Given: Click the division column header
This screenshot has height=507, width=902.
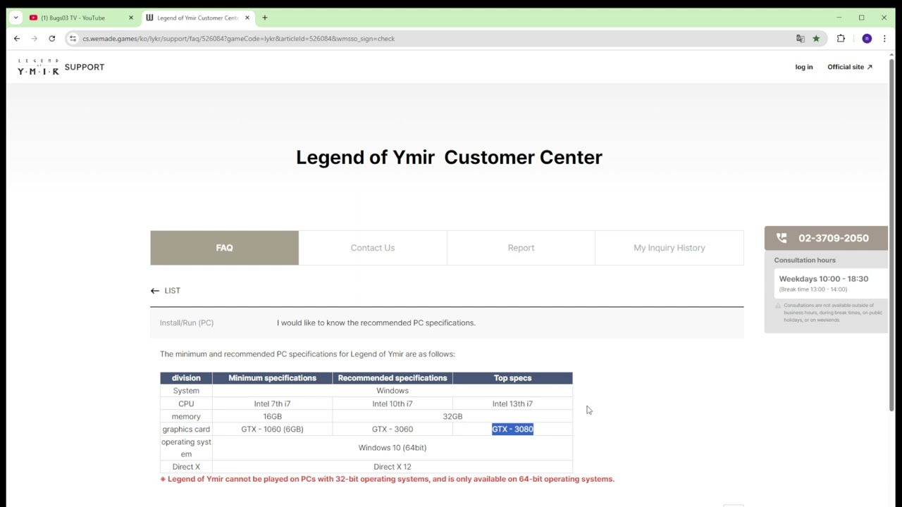Looking at the screenshot, I should (186, 378).
